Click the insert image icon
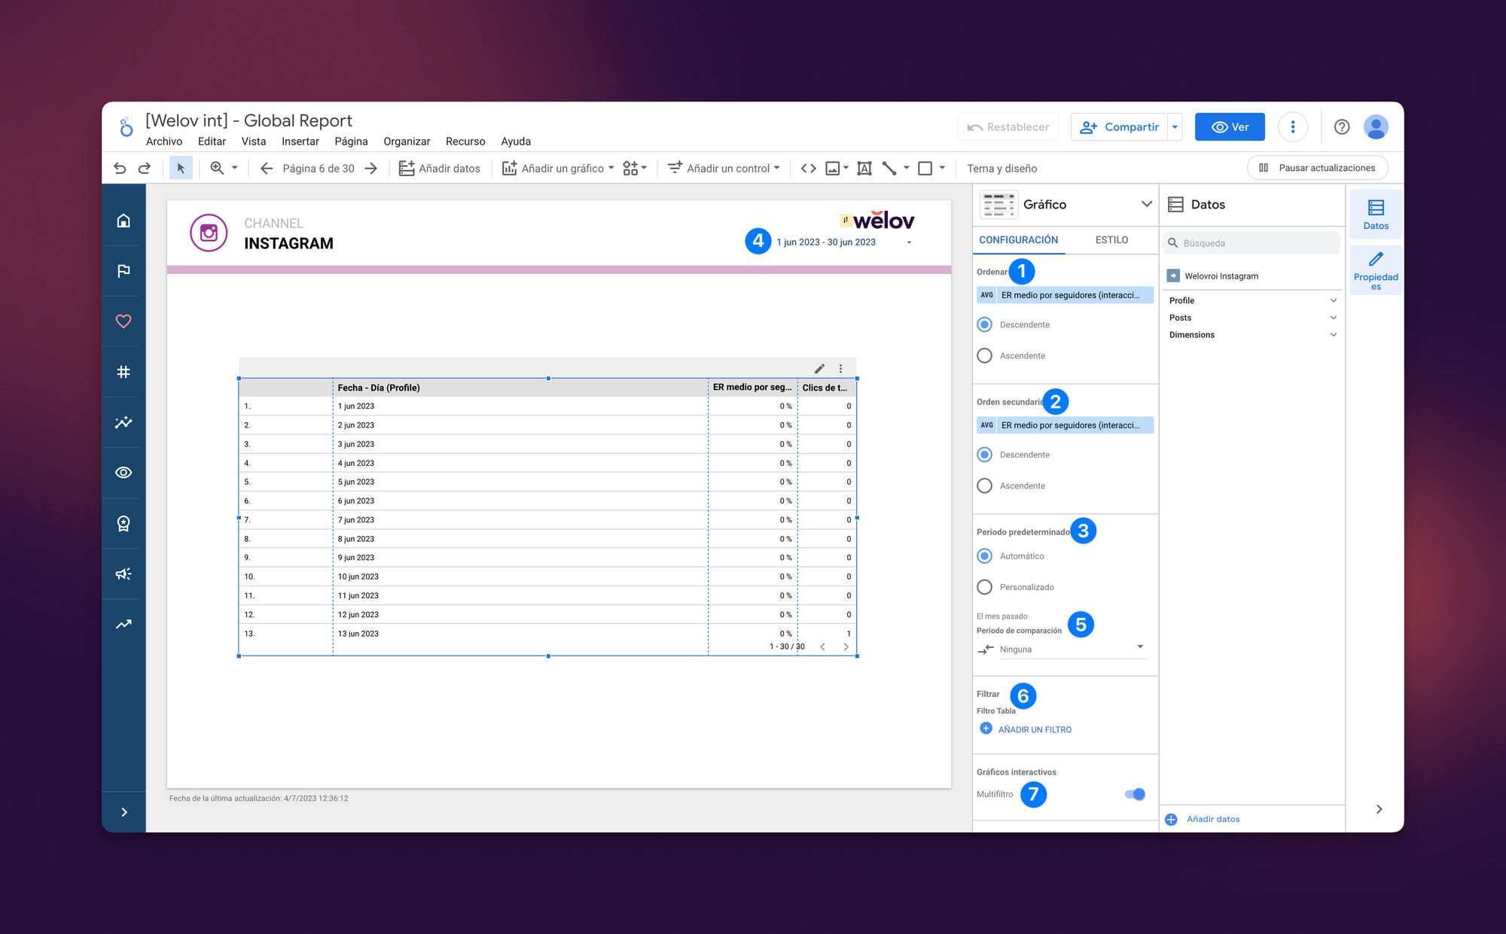Screen dimensions: 1506x934 (832, 169)
